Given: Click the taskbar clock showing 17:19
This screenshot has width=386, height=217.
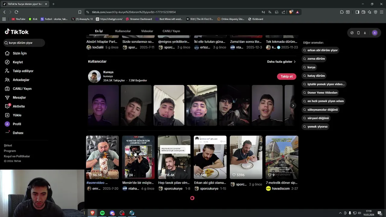Looking at the screenshot, I should 369,213.
